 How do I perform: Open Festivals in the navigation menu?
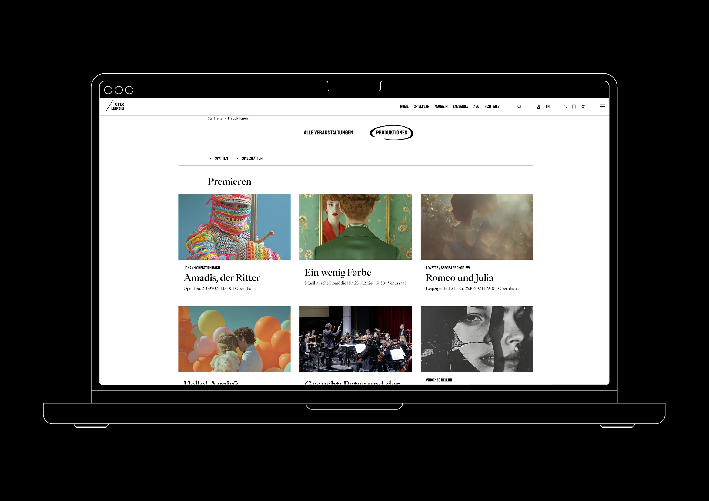pyautogui.click(x=492, y=106)
